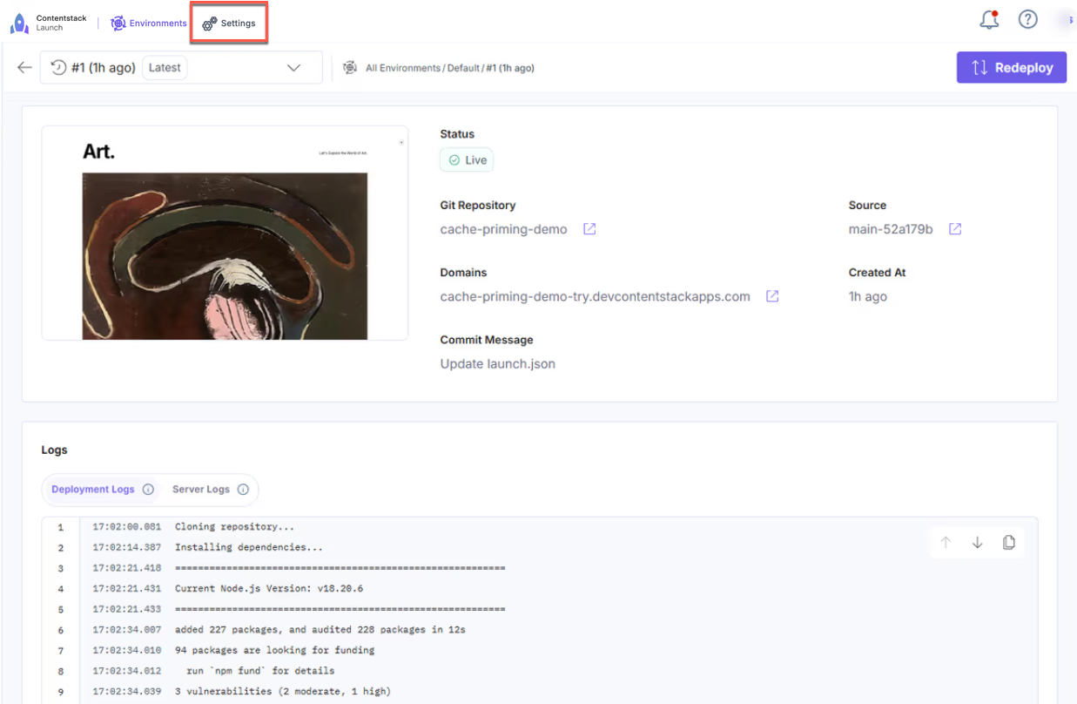
Task: Expand the deployment version dropdown
Action: point(293,66)
